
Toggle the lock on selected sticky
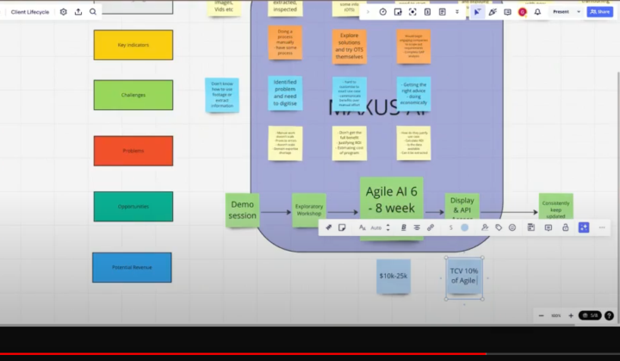click(566, 227)
